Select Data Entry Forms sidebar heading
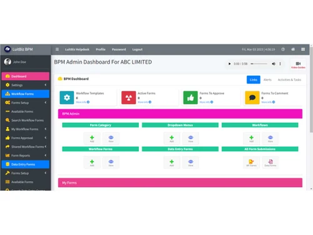The image size is (313, 235). (26, 164)
